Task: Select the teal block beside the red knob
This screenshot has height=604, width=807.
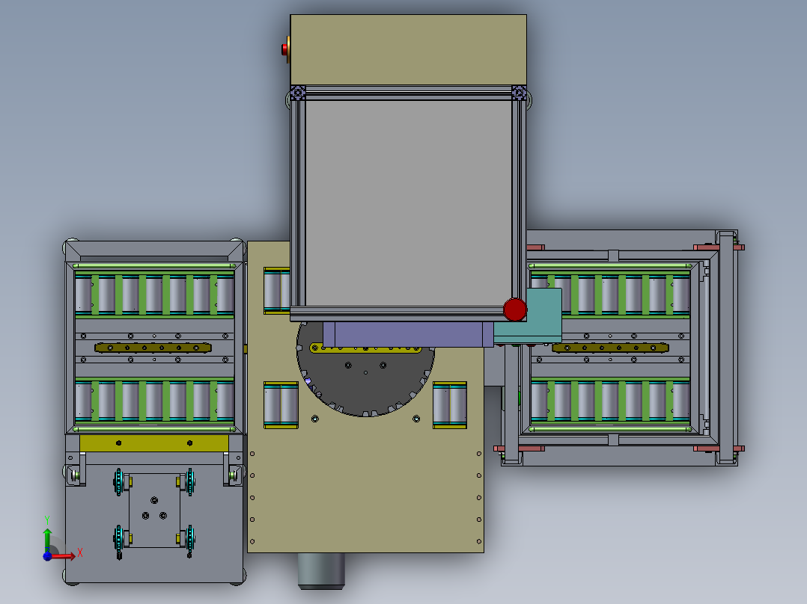Action: pyautogui.click(x=538, y=315)
